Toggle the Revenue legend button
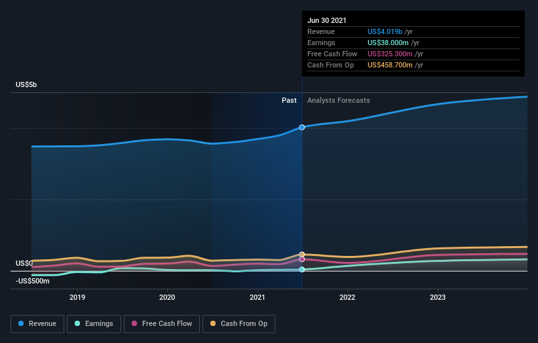The width and height of the screenshot is (538, 343). [37, 324]
